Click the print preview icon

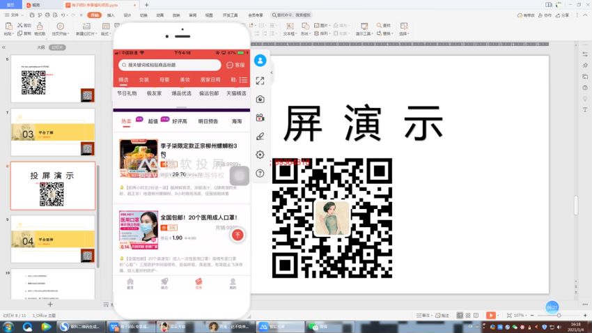(55, 15)
